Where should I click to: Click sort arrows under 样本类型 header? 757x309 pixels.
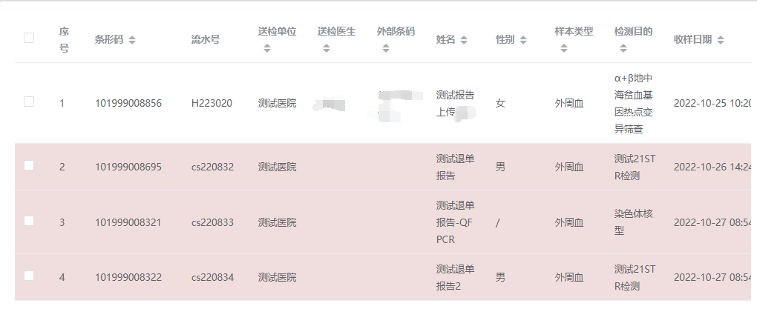564,48
